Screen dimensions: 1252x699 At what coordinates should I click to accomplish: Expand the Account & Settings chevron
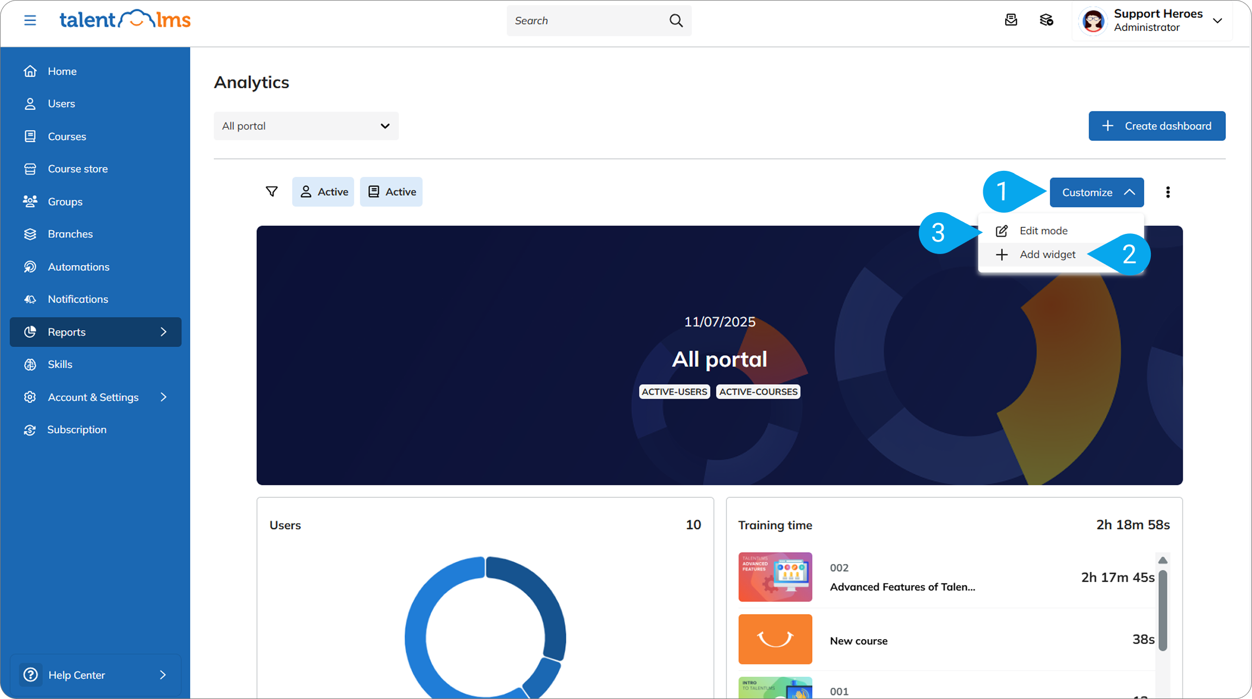(164, 397)
